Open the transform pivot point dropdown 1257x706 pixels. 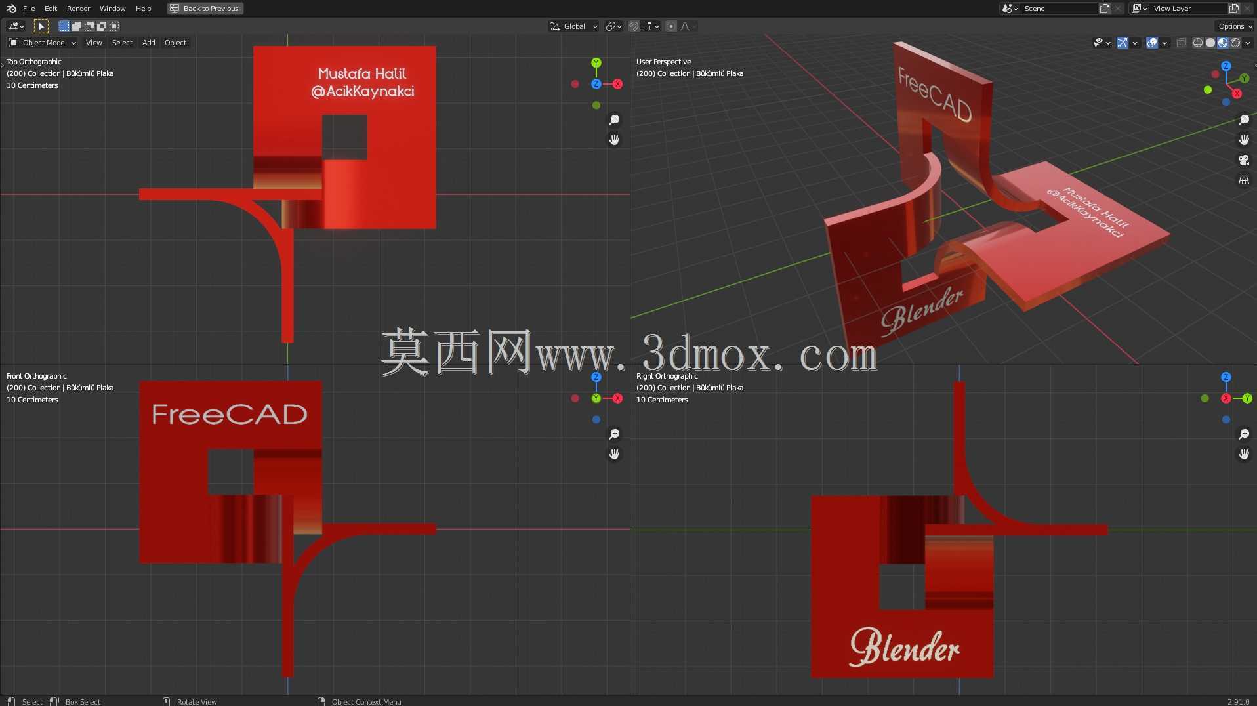pyautogui.click(x=613, y=26)
